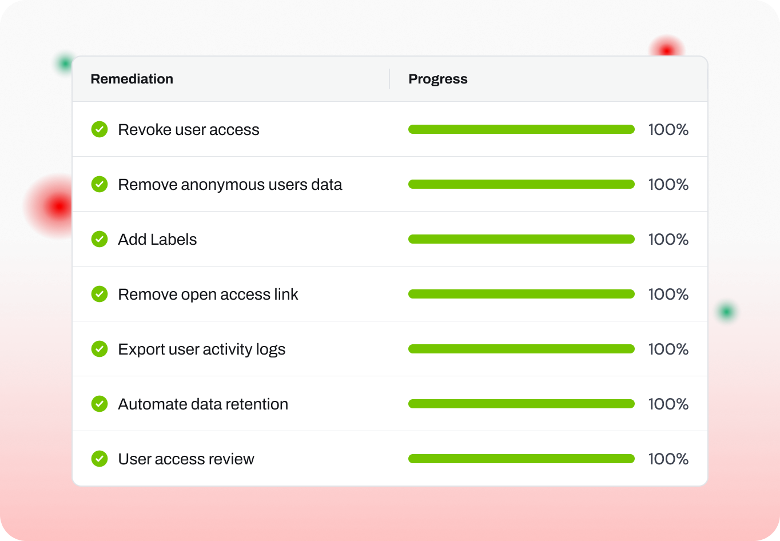Click the status check for Export user activity logs
780x541 pixels.
pyautogui.click(x=100, y=349)
